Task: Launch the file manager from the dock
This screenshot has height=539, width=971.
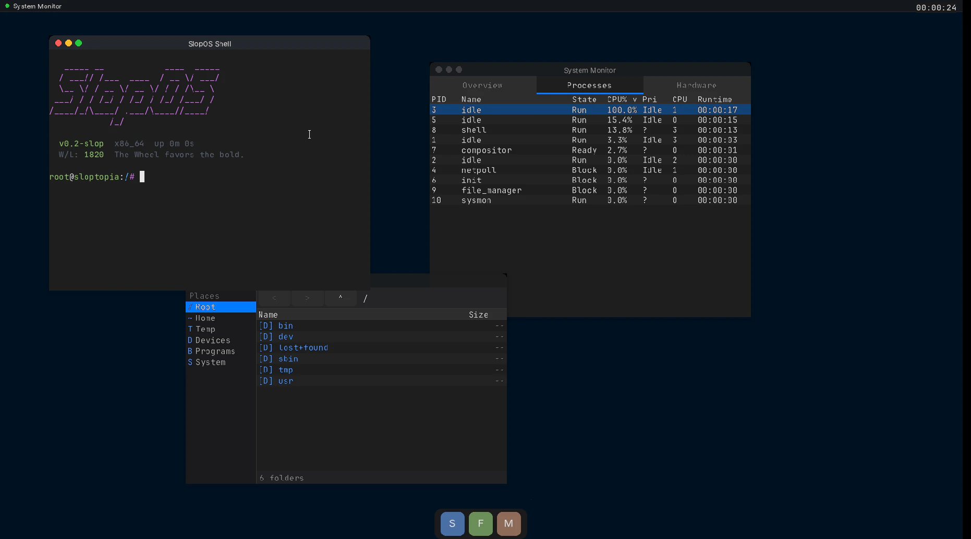Action: (x=480, y=523)
